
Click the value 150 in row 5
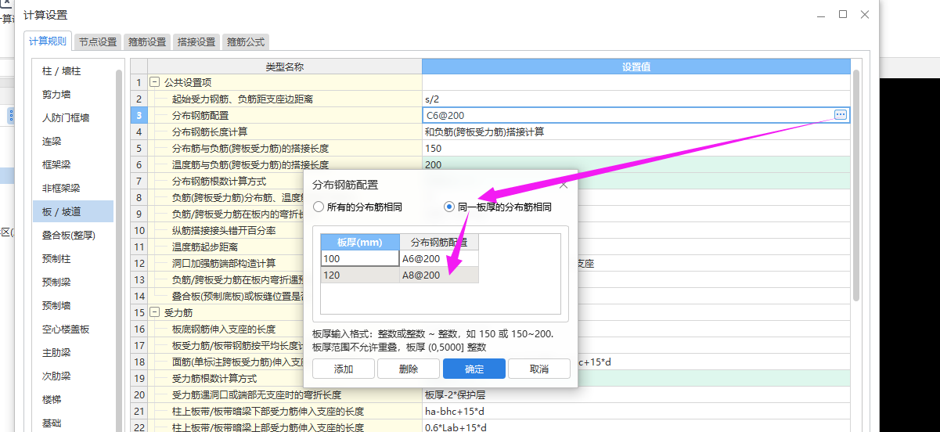click(636, 148)
